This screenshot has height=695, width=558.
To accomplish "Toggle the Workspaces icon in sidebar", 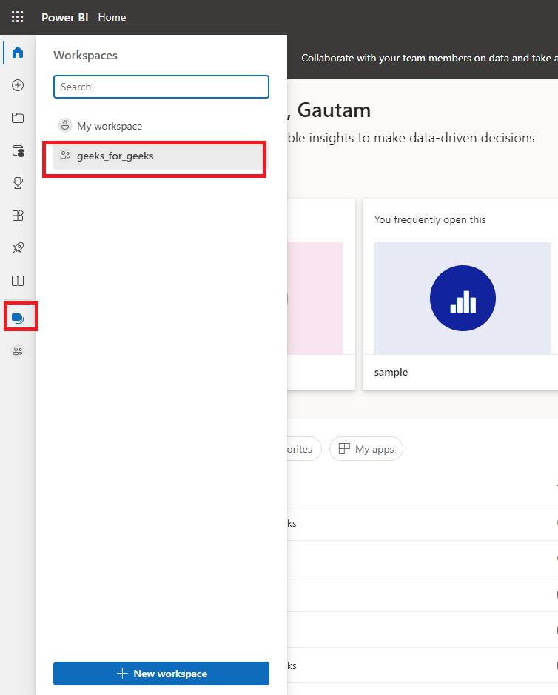I will click(x=18, y=318).
